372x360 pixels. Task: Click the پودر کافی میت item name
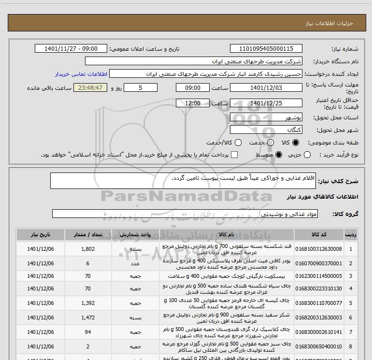(227, 264)
